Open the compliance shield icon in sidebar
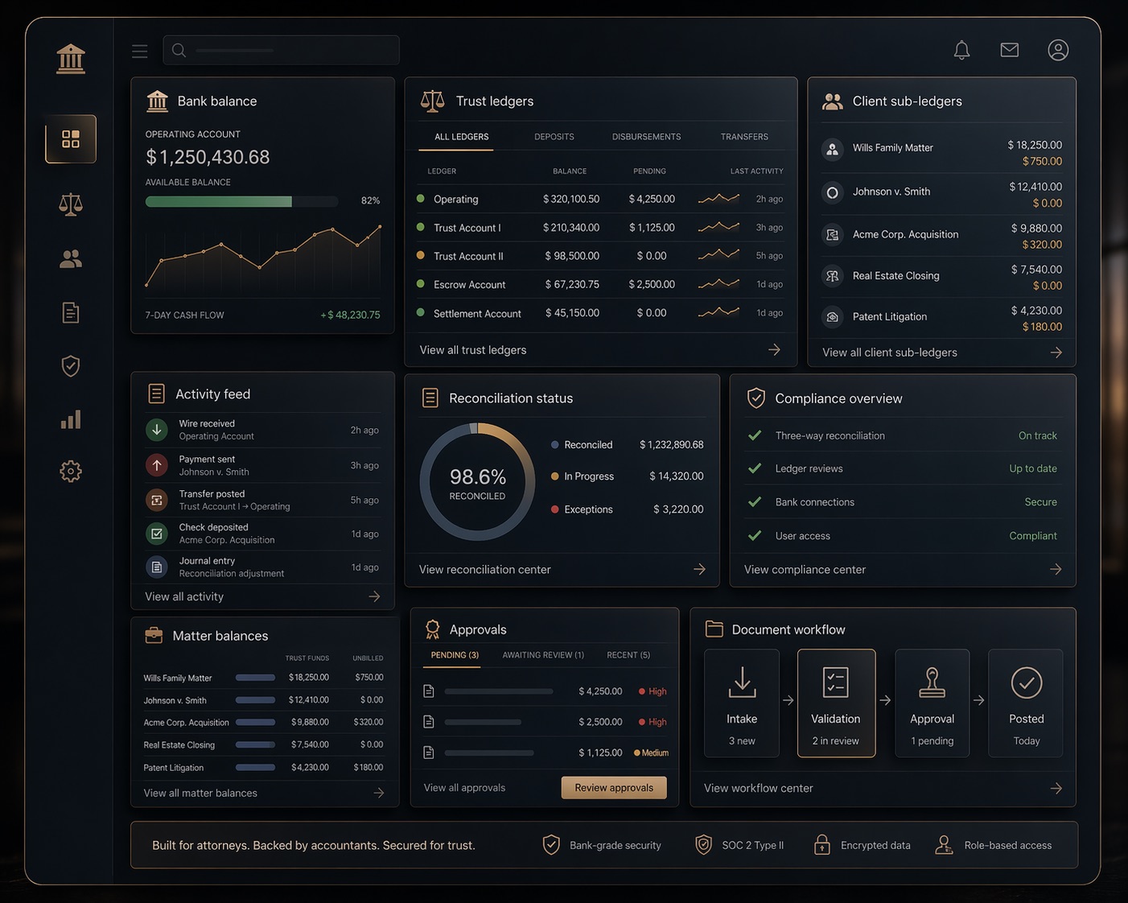This screenshot has width=1128, height=903. tap(71, 366)
